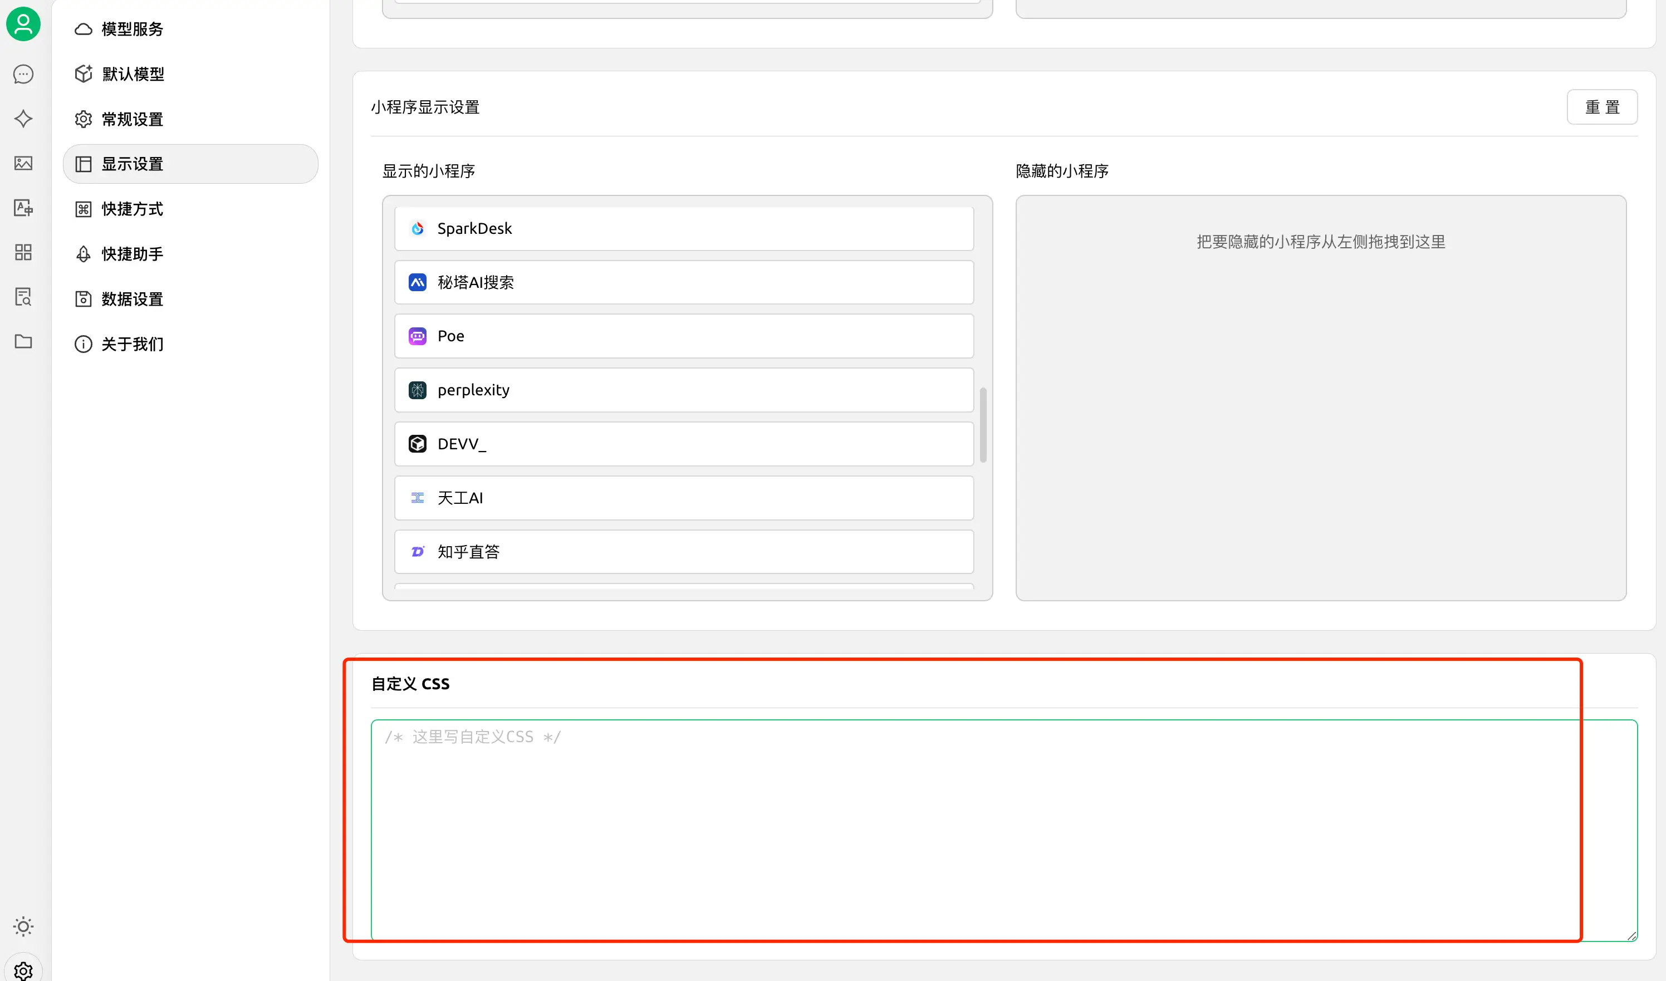Click the info icon beside 关于我们

tap(84, 344)
